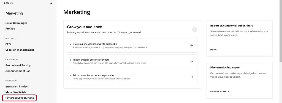
Task: Open Email Campaigns in sidebar
Action: tap(16, 23)
